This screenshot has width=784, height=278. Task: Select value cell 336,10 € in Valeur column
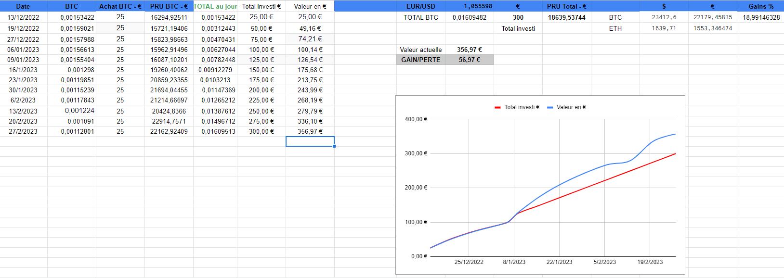(x=310, y=121)
